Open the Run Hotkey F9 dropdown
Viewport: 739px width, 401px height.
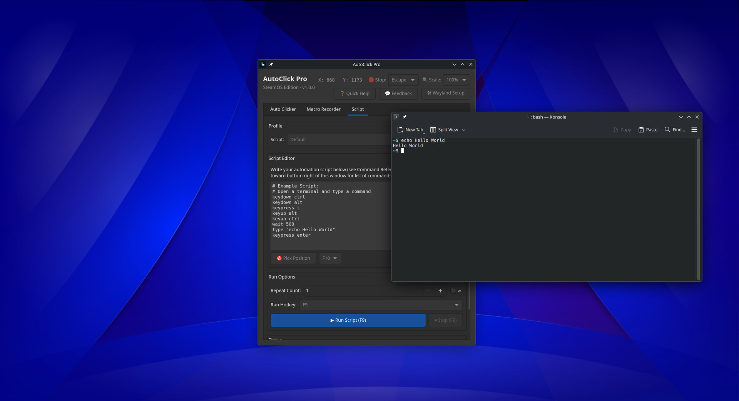(381, 305)
